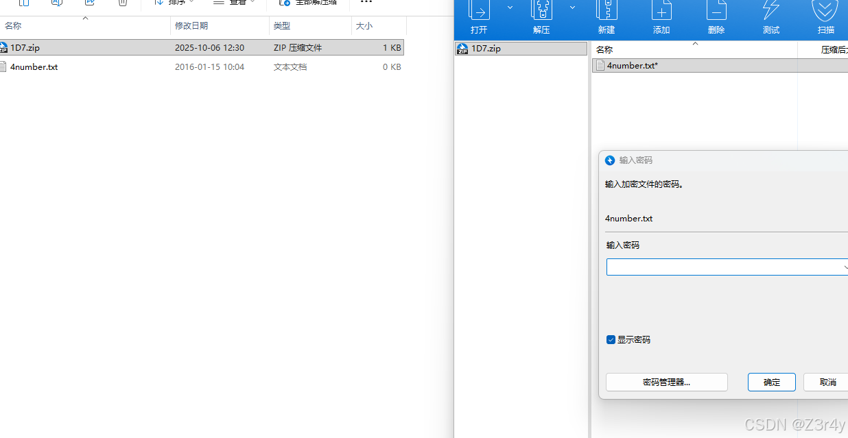Click the date 2025-10-06 12:30 cell
Viewport: 848px width, 438px height.
click(209, 47)
